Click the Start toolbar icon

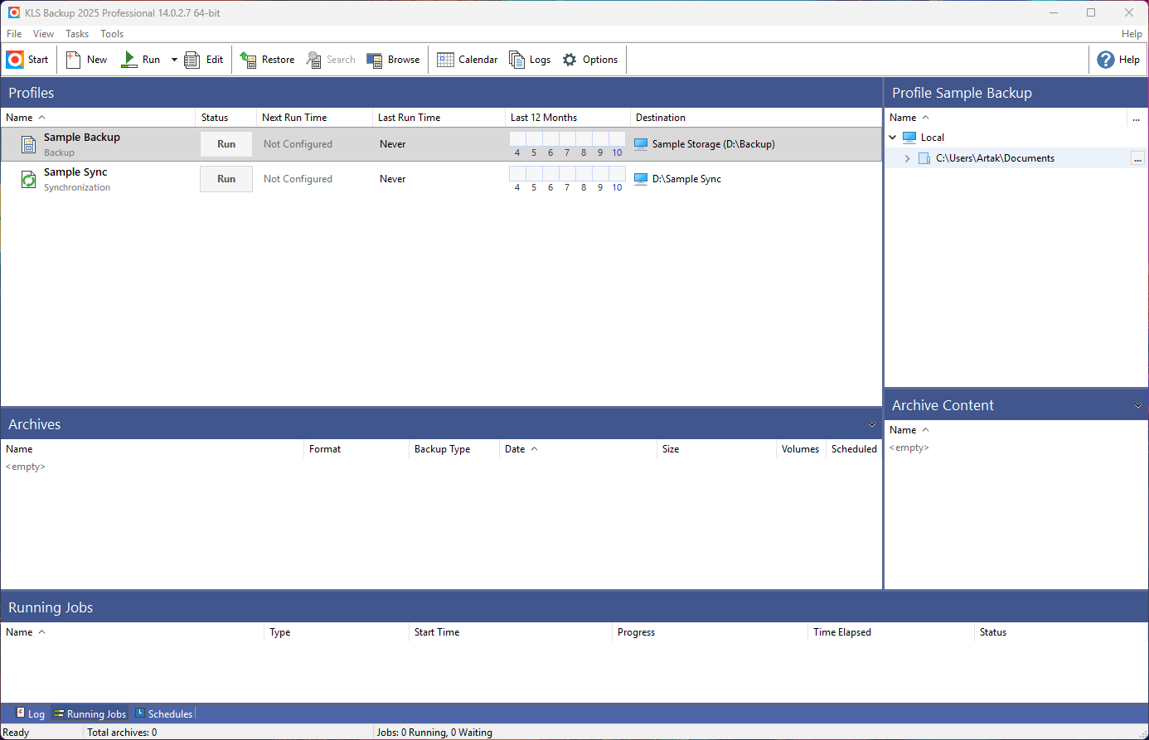[15, 60]
